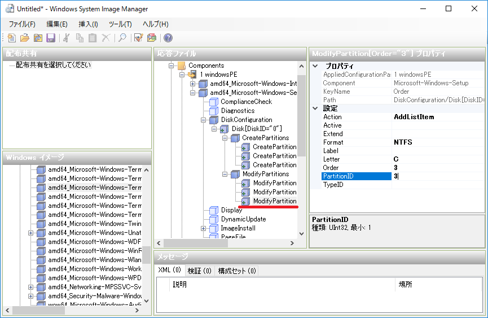Collapse the 設定 section chevron
This screenshot has width=488, height=318.
[x=315, y=108]
